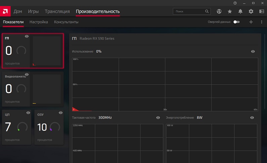
Task: Hide the Использование graph
Action: click(253, 52)
